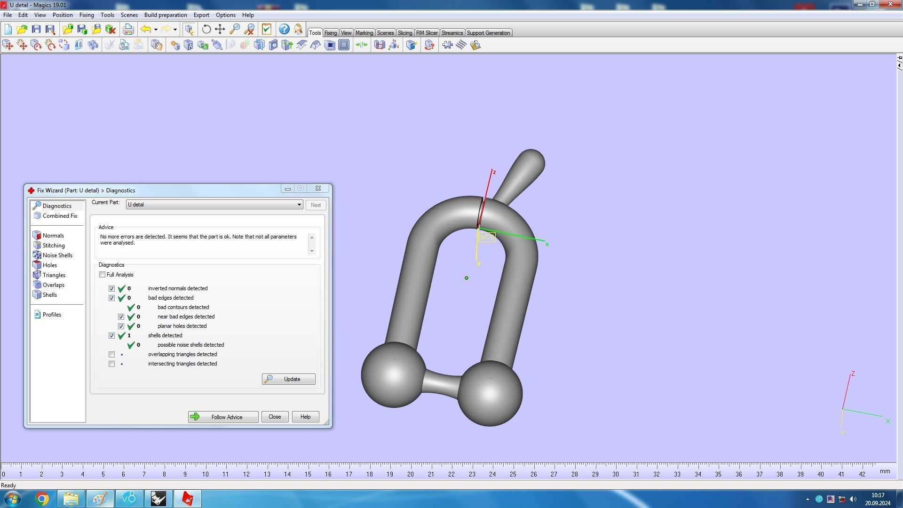Open the Current Part dropdown
The height and width of the screenshot is (508, 903).
pyautogui.click(x=299, y=205)
